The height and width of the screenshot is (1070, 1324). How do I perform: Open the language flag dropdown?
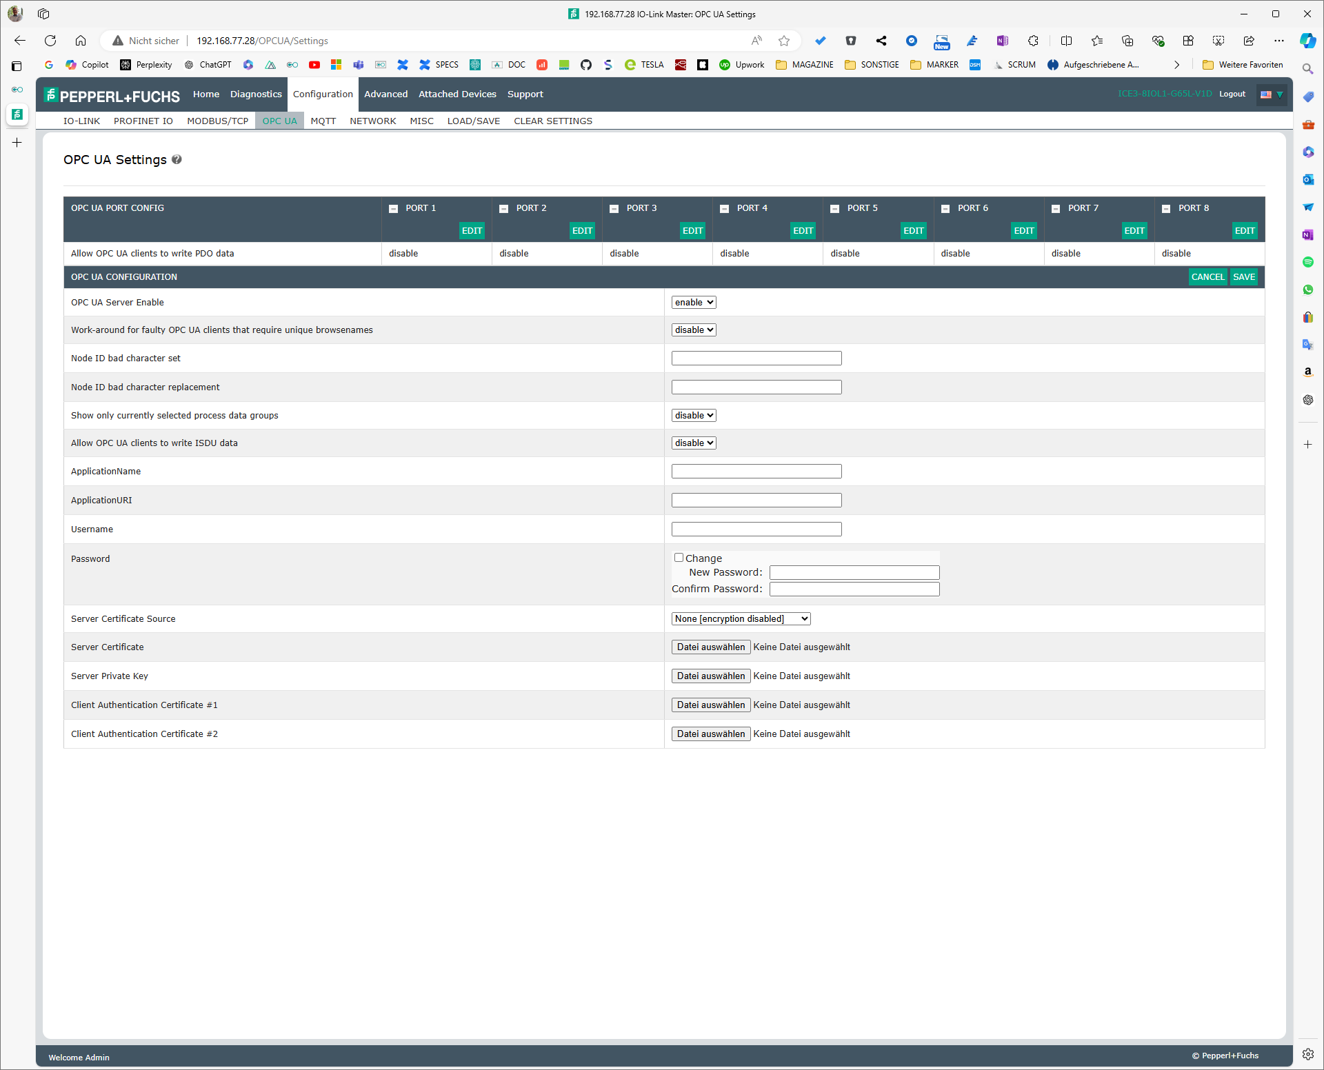click(1272, 94)
